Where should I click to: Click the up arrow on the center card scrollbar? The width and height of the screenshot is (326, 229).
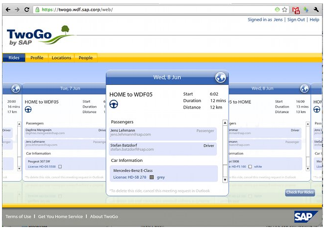tap(225, 123)
